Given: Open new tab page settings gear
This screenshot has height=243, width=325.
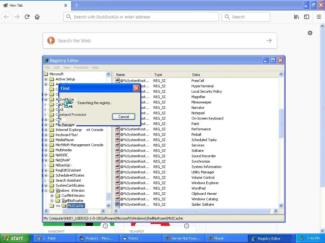Looking at the screenshot, I should tap(310, 33).
